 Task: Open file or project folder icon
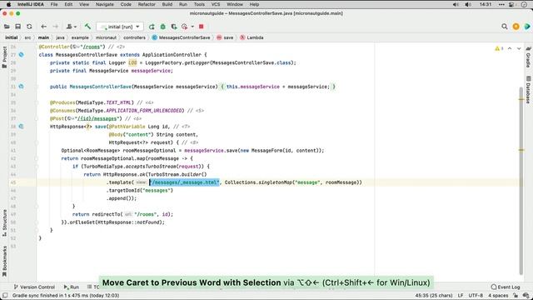pos(7,27)
